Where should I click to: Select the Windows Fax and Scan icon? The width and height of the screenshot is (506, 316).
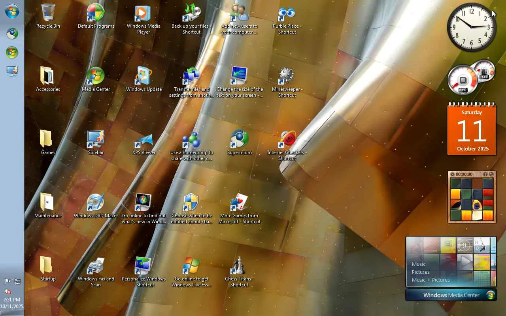click(96, 272)
